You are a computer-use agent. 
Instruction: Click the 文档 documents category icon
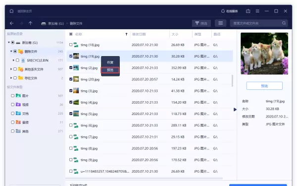pyautogui.click(x=18, y=113)
